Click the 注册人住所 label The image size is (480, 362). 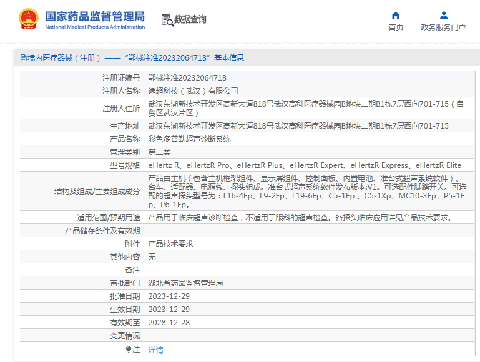click(x=121, y=109)
